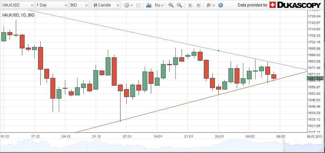
Task: Skip to the chart end
Action: (198, 5)
